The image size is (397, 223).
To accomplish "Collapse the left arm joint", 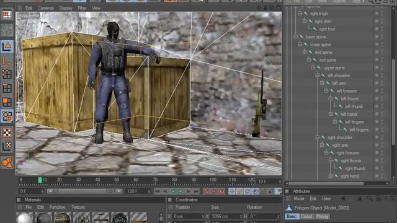I will click(322, 83).
